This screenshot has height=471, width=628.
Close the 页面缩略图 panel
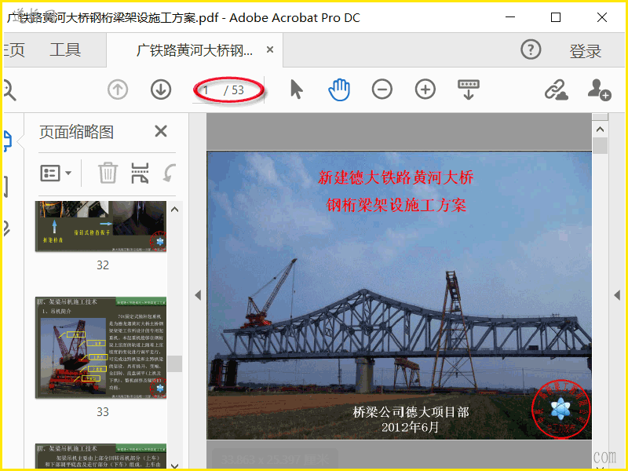click(161, 131)
